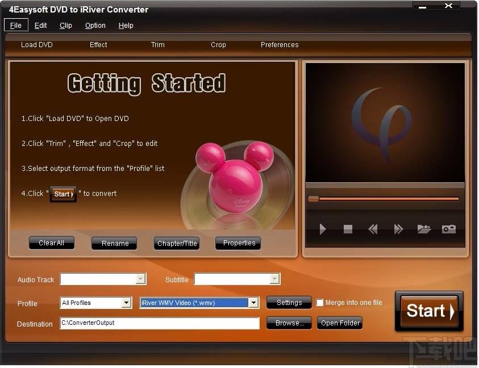Take a snapshot with camera icon

coord(449,229)
